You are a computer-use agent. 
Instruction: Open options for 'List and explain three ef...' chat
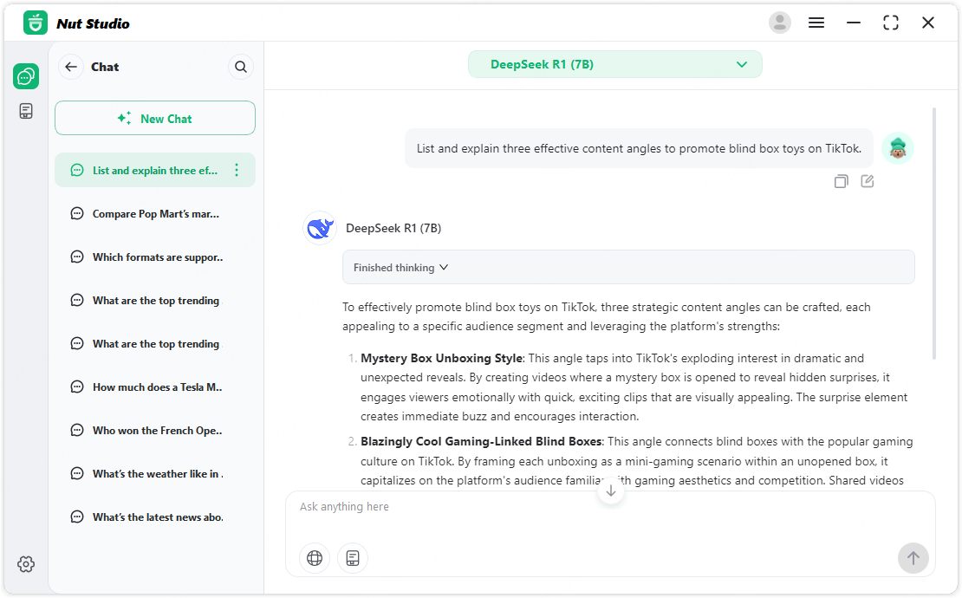pyautogui.click(x=237, y=170)
